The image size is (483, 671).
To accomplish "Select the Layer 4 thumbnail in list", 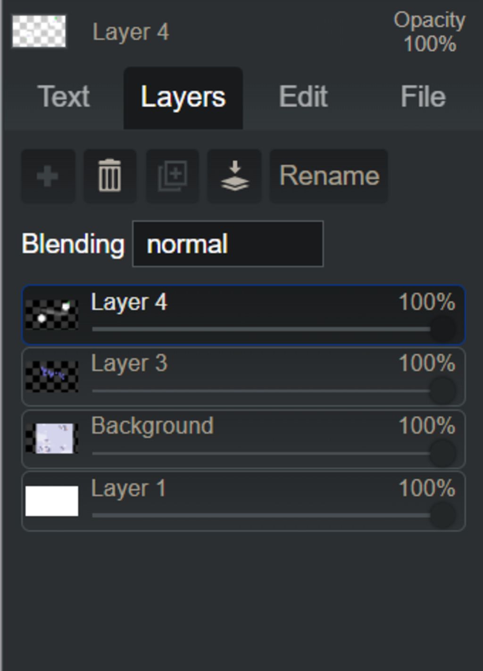I will click(52, 315).
